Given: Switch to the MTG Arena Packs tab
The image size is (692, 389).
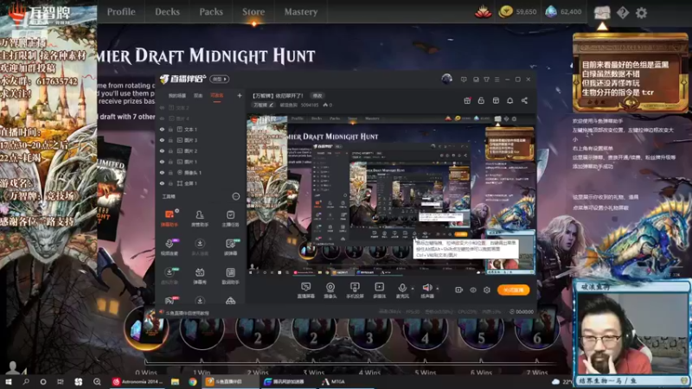Looking at the screenshot, I should 211,12.
